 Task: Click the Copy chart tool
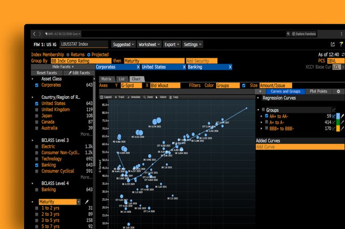[174, 97]
